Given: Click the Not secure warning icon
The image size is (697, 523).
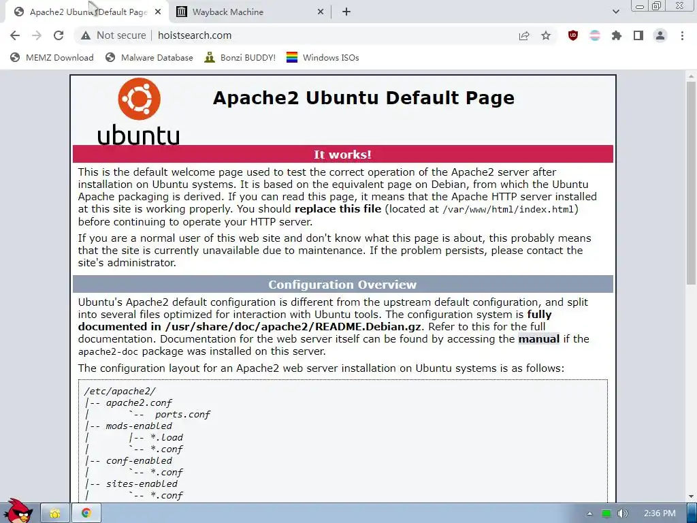Looking at the screenshot, I should (86, 35).
